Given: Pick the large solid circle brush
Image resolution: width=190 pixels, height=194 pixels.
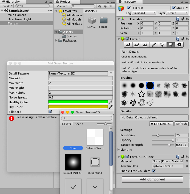Looking at the screenshot, I should 150,85.
